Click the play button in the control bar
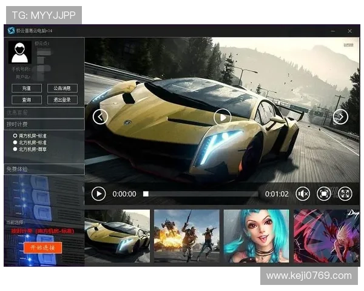 (98, 193)
